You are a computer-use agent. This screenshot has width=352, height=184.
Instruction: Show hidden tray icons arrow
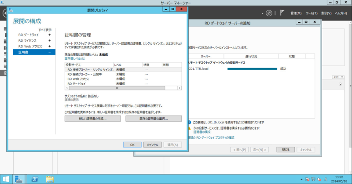coord(301,179)
